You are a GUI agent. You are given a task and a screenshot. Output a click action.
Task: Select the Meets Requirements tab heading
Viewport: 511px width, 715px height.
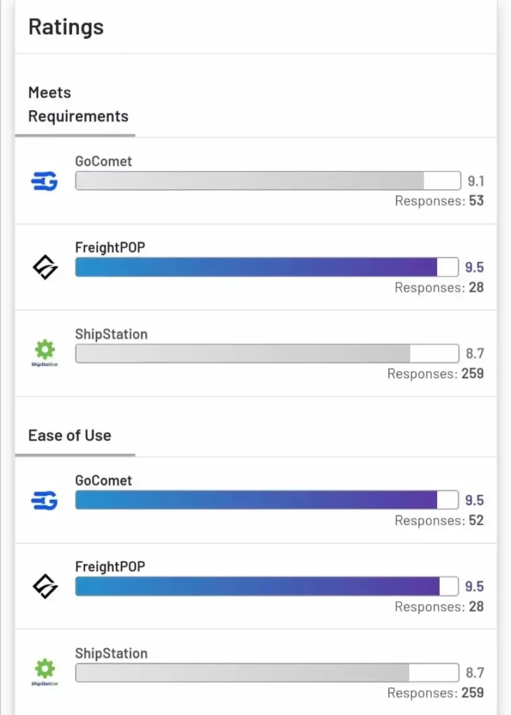pyautogui.click(x=78, y=105)
